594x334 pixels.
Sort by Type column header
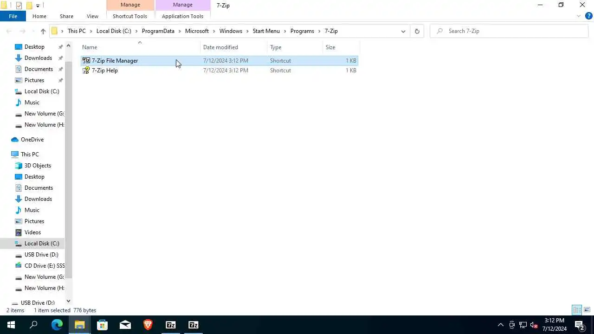pos(295,47)
